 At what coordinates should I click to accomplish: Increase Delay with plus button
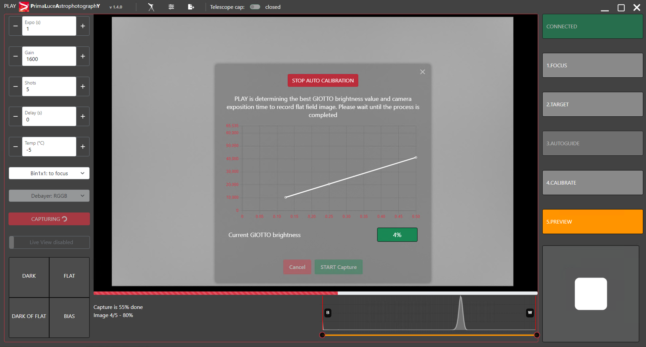[83, 116]
